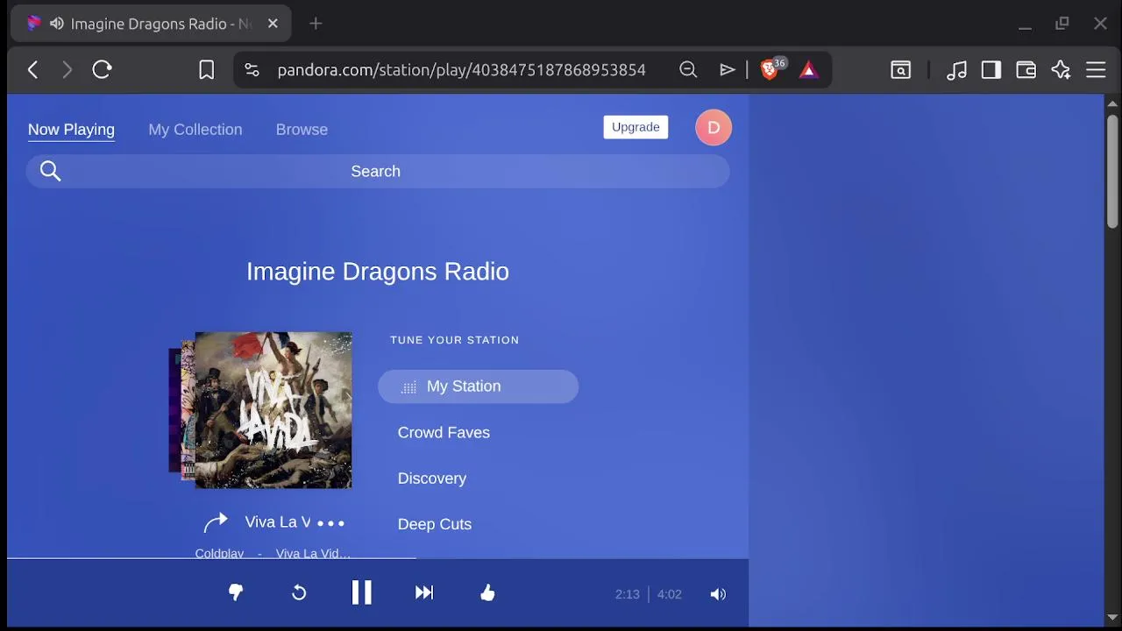
Task: Pause the playing song
Action: pyautogui.click(x=361, y=593)
